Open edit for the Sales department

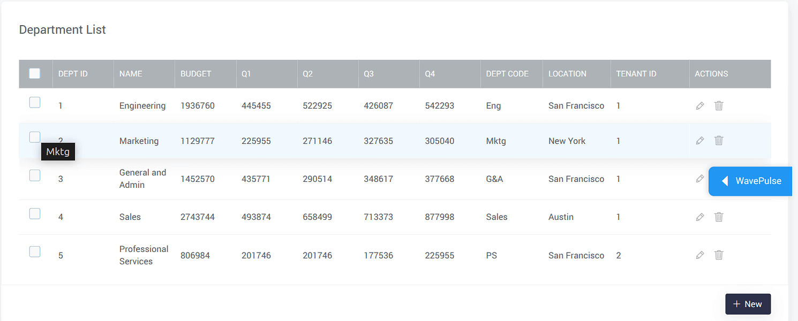coord(699,217)
